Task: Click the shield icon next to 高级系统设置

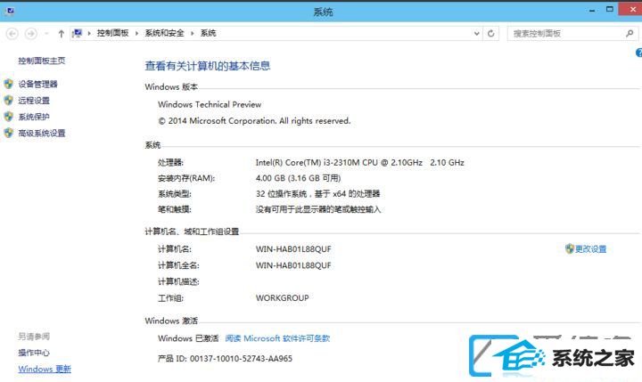Action: 9,133
